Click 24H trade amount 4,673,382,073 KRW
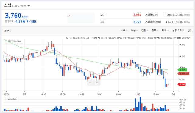 [x=178, y=22]
